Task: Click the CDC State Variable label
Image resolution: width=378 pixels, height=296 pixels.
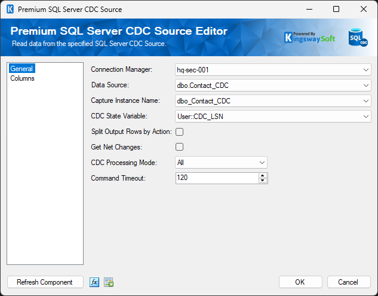Action: (119, 116)
